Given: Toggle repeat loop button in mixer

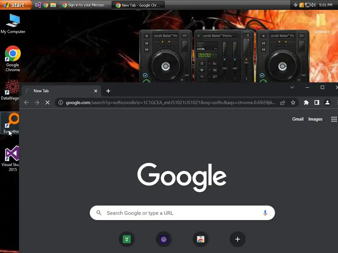Looking at the screenshot, I should pyautogui.click(x=215, y=76).
